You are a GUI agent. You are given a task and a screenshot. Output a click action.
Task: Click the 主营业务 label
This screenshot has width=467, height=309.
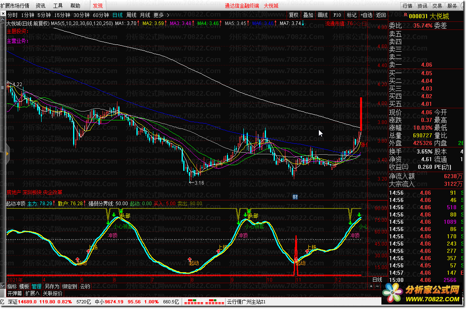click(18, 41)
